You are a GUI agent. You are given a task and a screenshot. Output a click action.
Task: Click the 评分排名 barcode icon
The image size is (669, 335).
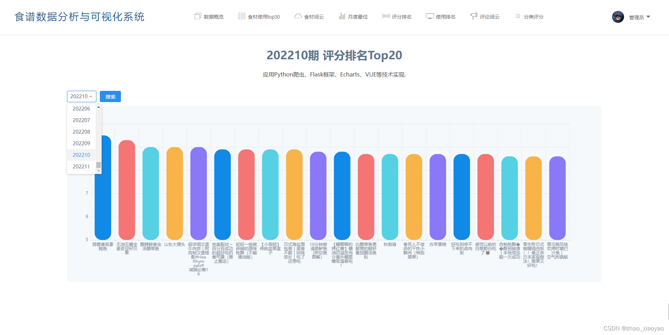click(x=386, y=16)
